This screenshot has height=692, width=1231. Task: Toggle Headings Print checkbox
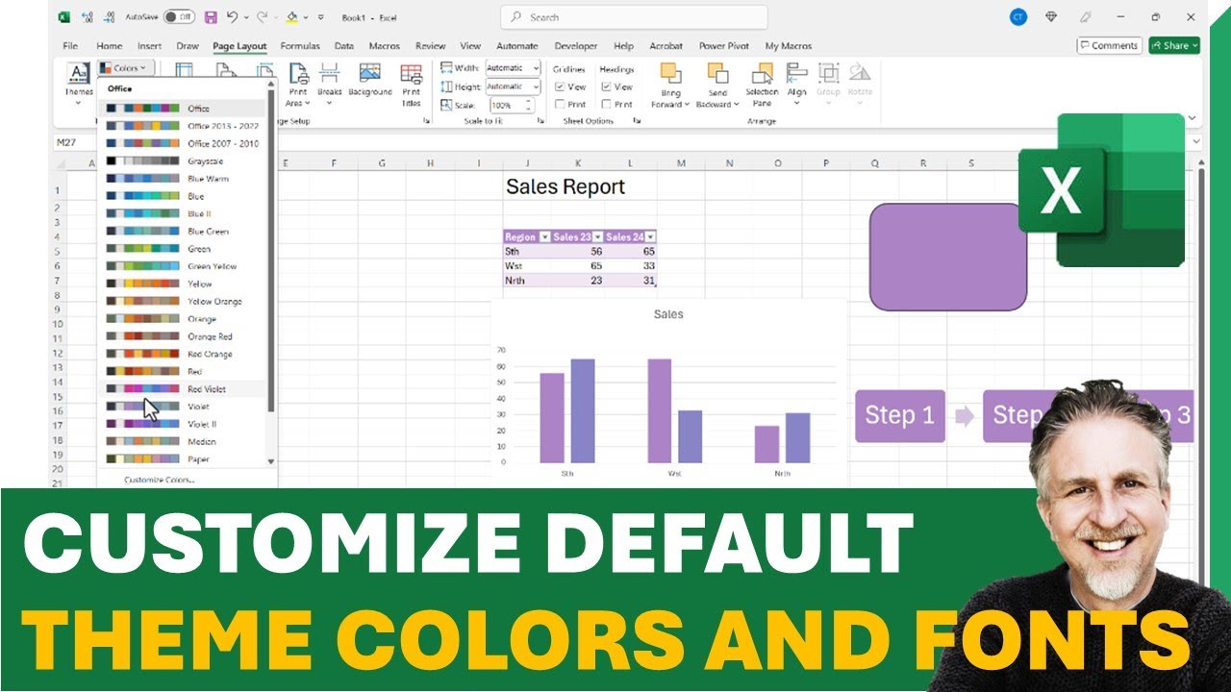point(607,104)
